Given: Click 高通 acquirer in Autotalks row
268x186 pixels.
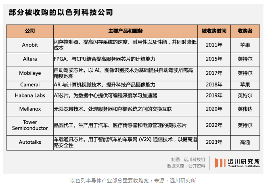Looking at the screenshot, I should click(x=245, y=142).
